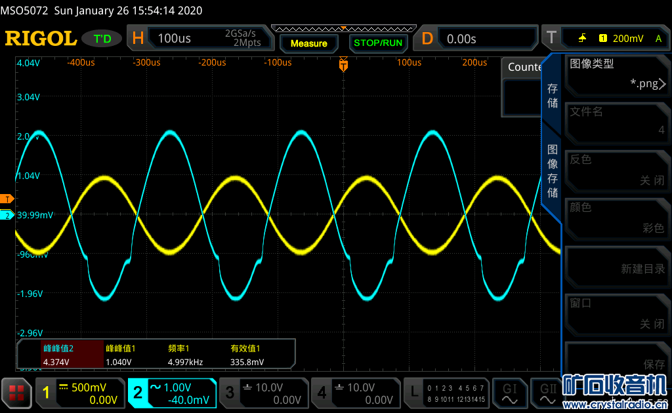Toggle channel 2 with the 1.00V label
This screenshot has width=672, height=413.
(x=172, y=393)
